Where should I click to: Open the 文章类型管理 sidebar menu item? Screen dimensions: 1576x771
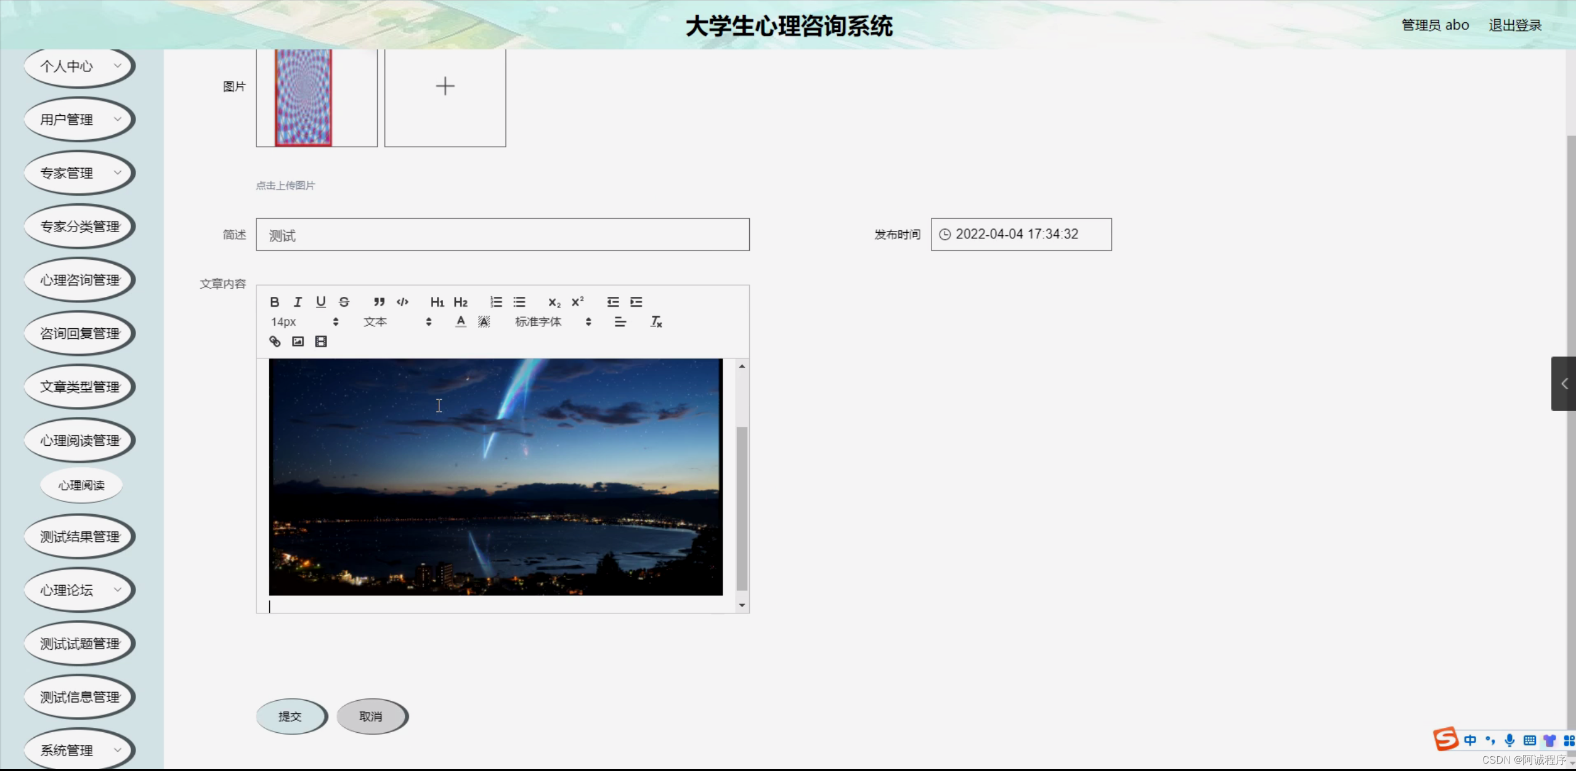(x=79, y=387)
